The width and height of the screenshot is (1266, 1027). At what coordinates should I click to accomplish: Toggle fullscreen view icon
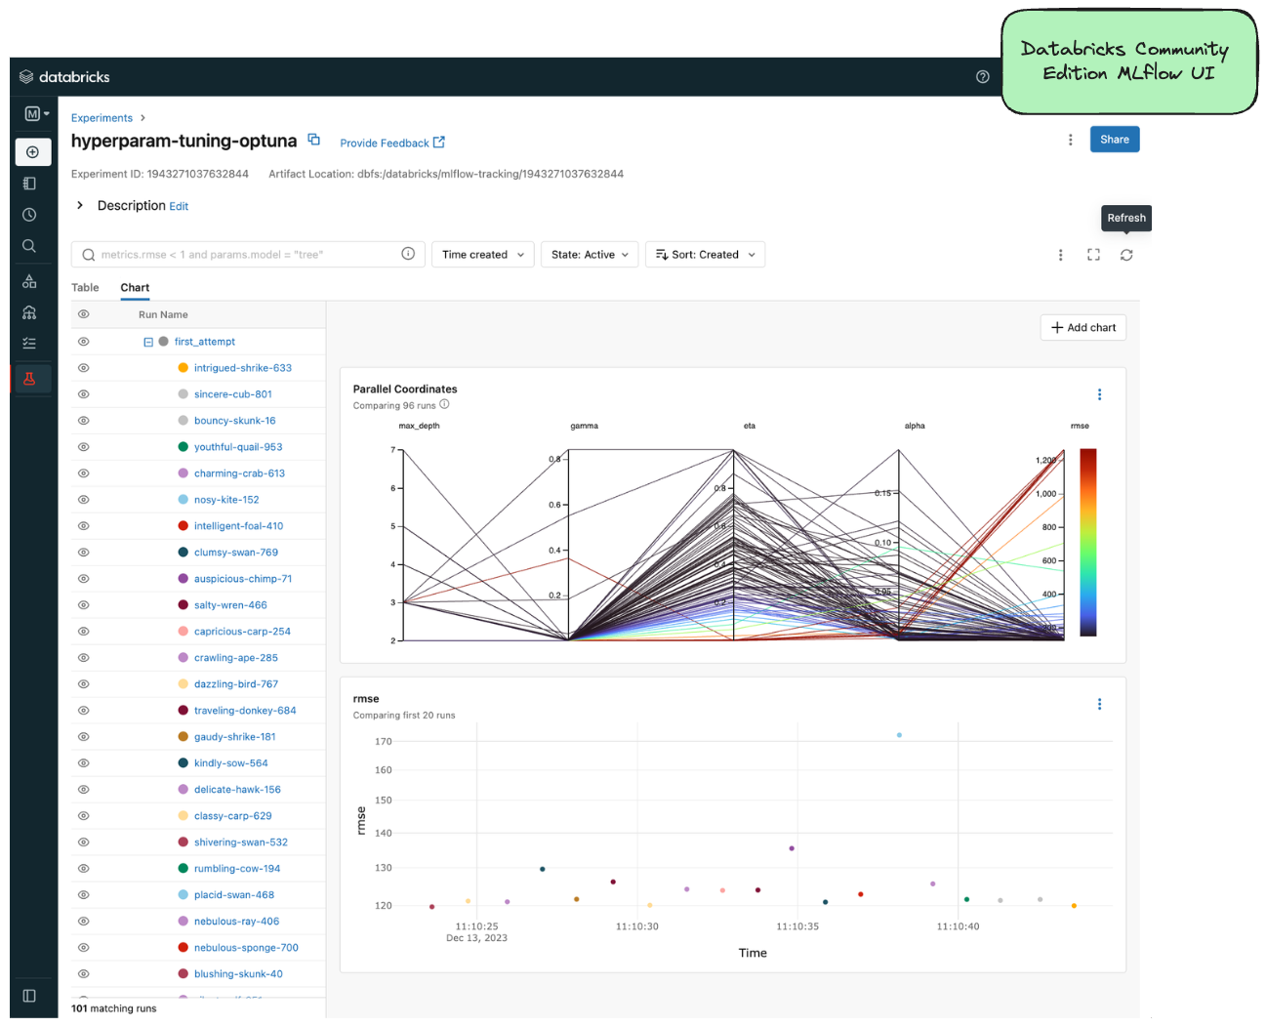[x=1093, y=255]
